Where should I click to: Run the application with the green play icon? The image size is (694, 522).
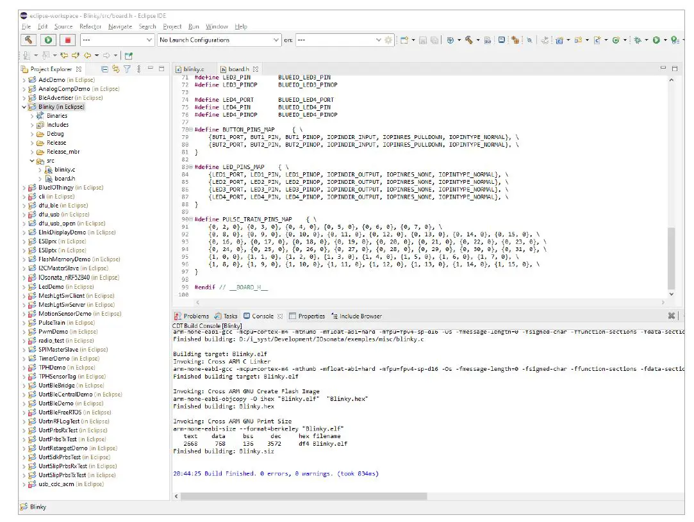tap(46, 40)
